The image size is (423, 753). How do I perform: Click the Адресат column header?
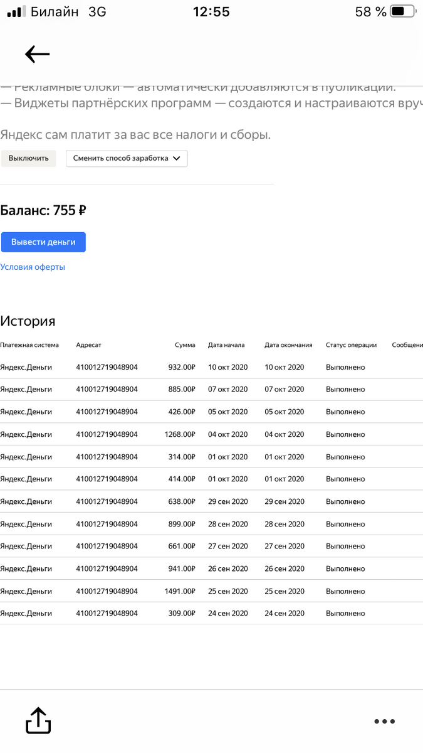pyautogui.click(x=88, y=345)
